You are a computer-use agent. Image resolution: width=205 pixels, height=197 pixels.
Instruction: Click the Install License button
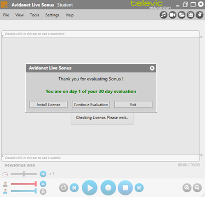48,105
